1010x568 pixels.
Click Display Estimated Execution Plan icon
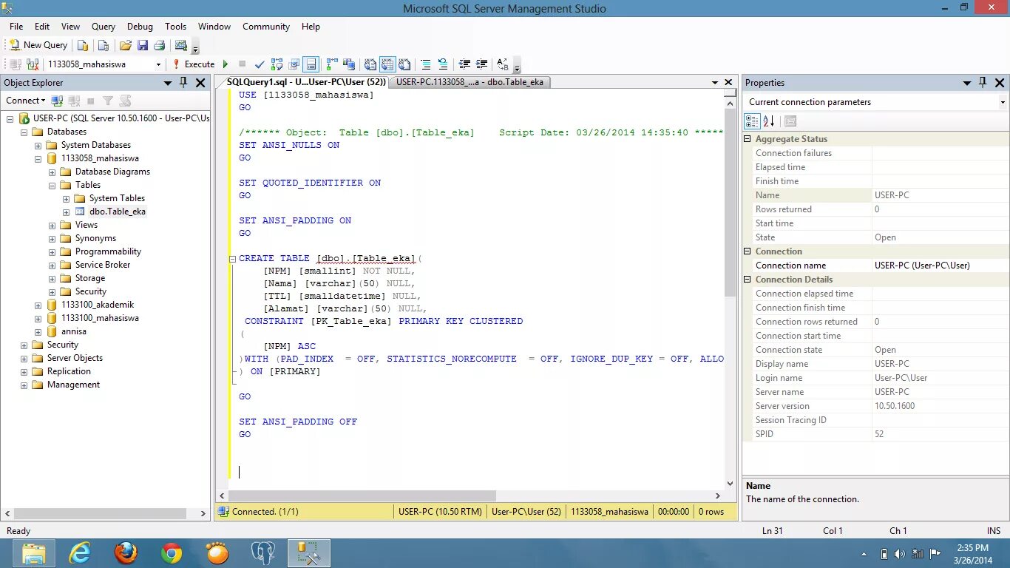click(x=277, y=64)
